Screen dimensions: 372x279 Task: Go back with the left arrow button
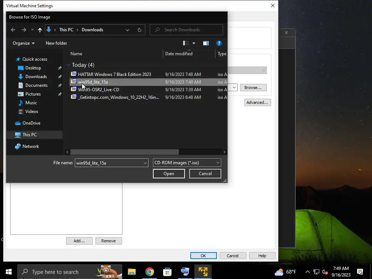(x=13, y=30)
